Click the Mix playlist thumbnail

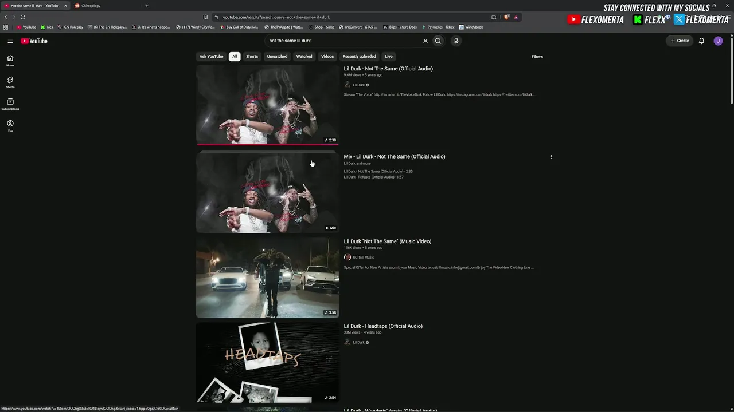[x=268, y=193]
